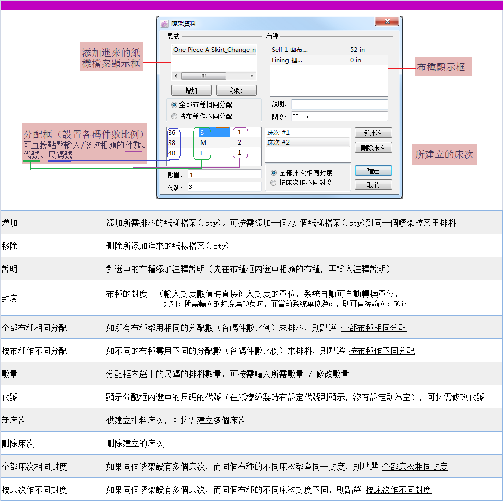Select 全部布種相同分配 radio option

[174, 104]
